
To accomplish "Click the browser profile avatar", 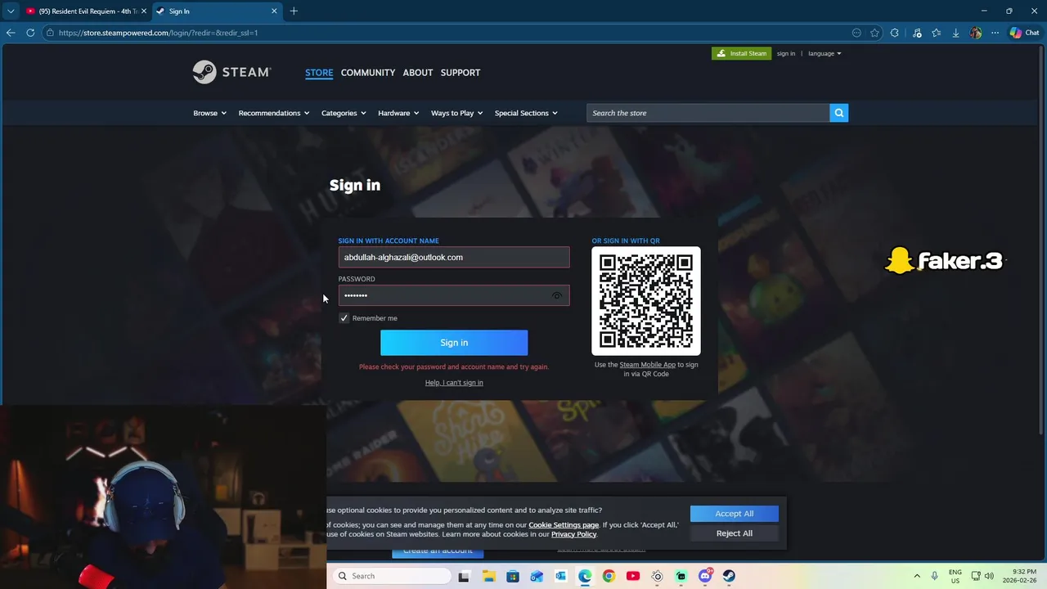I will click(975, 33).
